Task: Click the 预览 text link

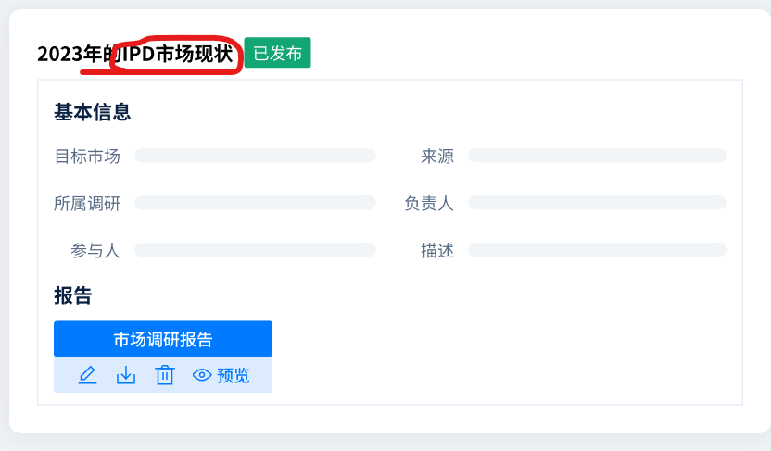Action: point(234,375)
